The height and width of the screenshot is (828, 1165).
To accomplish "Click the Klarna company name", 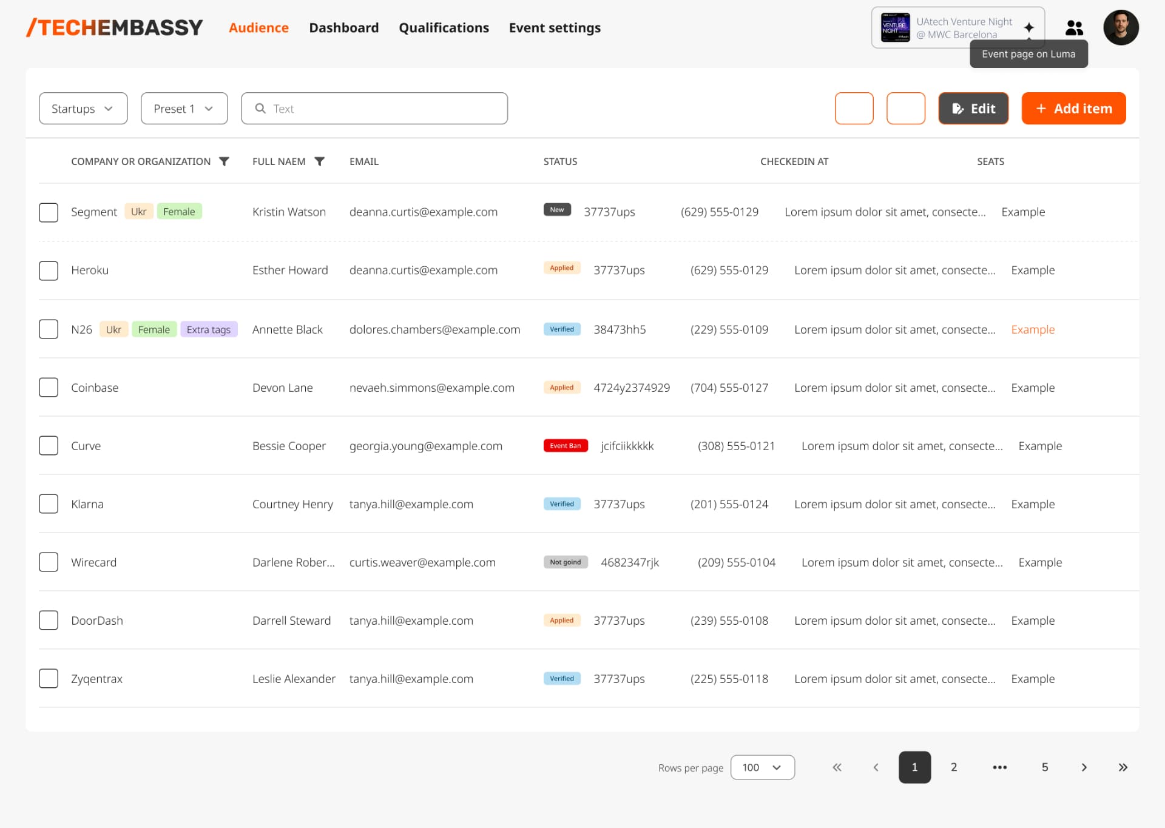I will (x=87, y=504).
